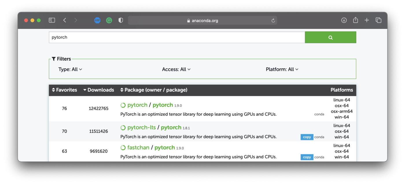The image size is (405, 185).
Task: Show Safari downloads icon
Action: 344,20
